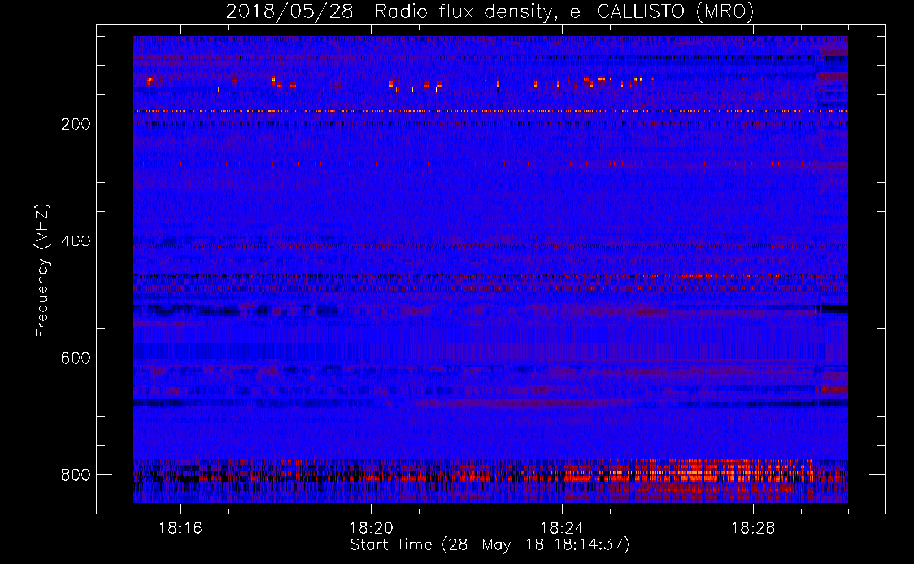Screen dimensions: 914x564
Task: Click the 400 frequency tick label
Action: 76,241
